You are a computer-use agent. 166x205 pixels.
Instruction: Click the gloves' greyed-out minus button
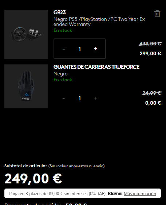coord(64,98)
